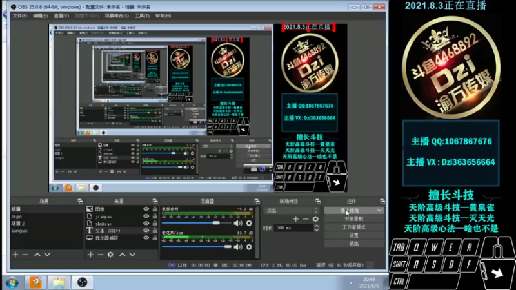Select the csgo scene

pos(46,217)
